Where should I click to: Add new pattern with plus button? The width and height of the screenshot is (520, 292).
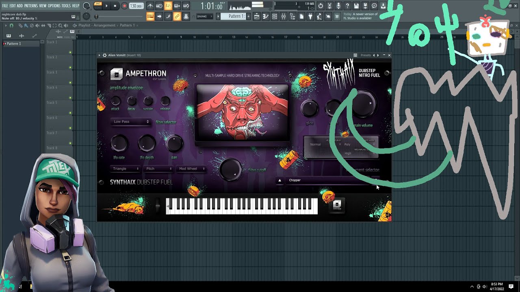click(x=248, y=16)
